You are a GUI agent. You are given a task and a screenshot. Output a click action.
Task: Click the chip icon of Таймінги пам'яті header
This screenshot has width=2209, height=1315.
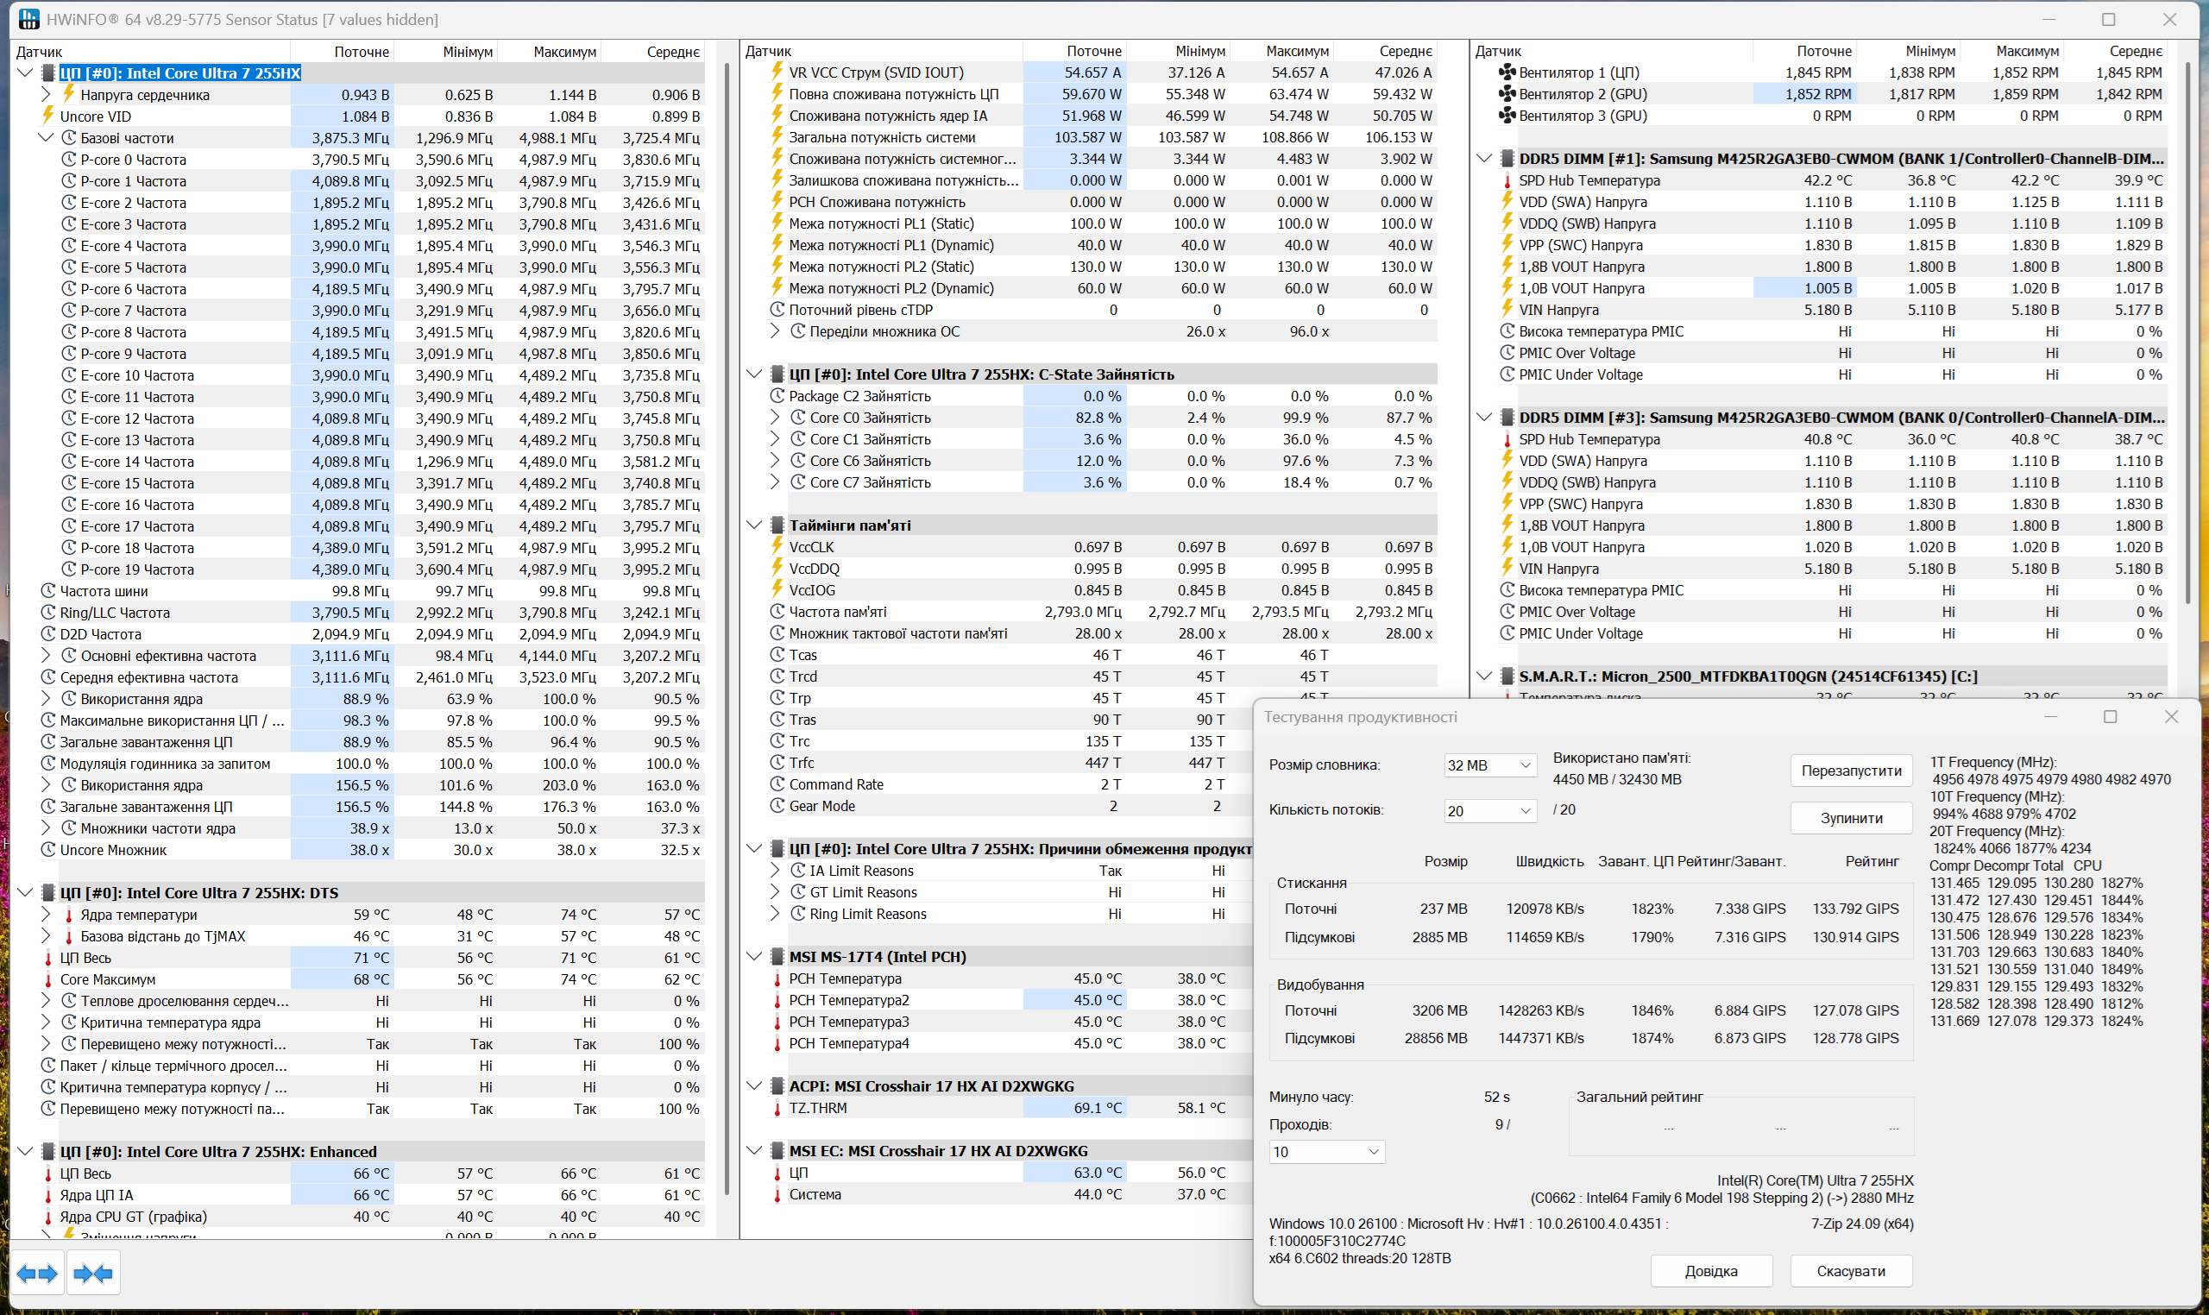point(777,525)
